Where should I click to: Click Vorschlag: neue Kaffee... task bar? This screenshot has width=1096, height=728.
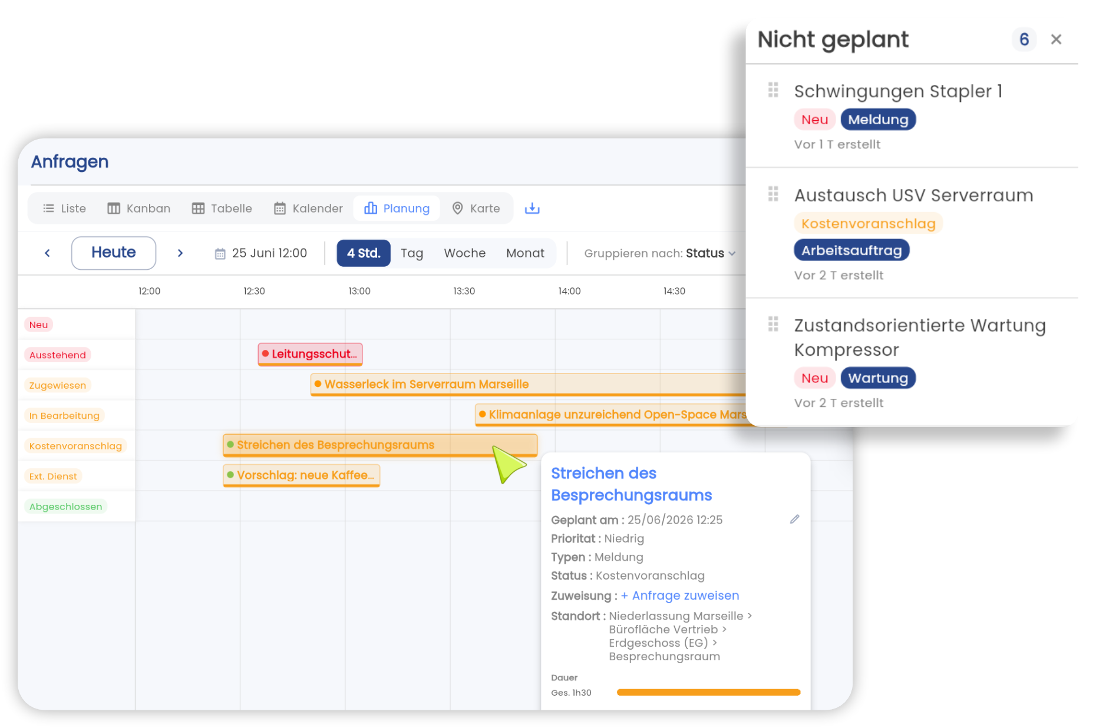pyautogui.click(x=301, y=475)
